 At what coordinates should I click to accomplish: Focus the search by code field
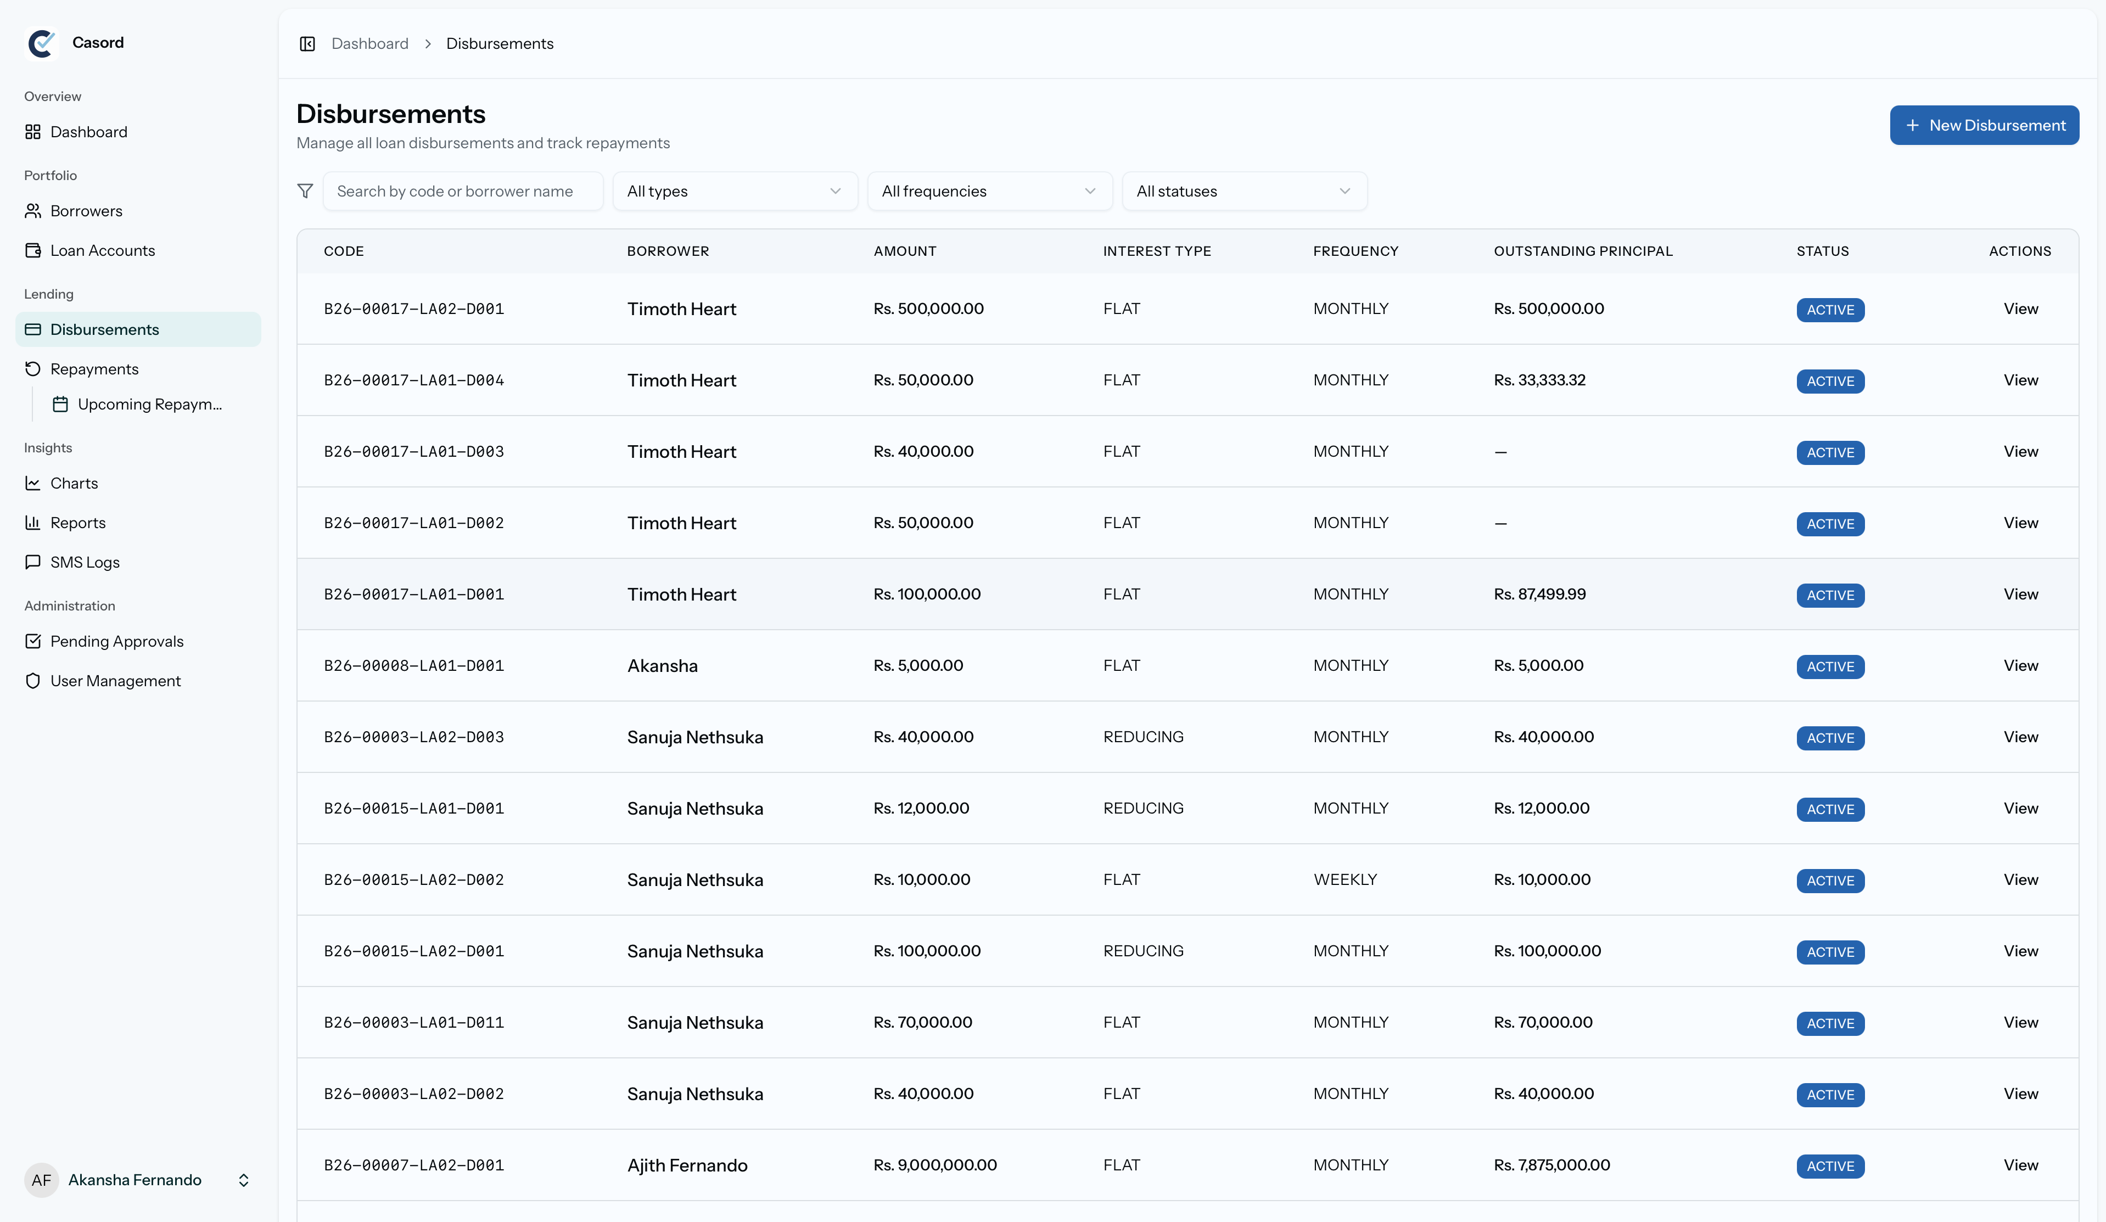coord(462,192)
